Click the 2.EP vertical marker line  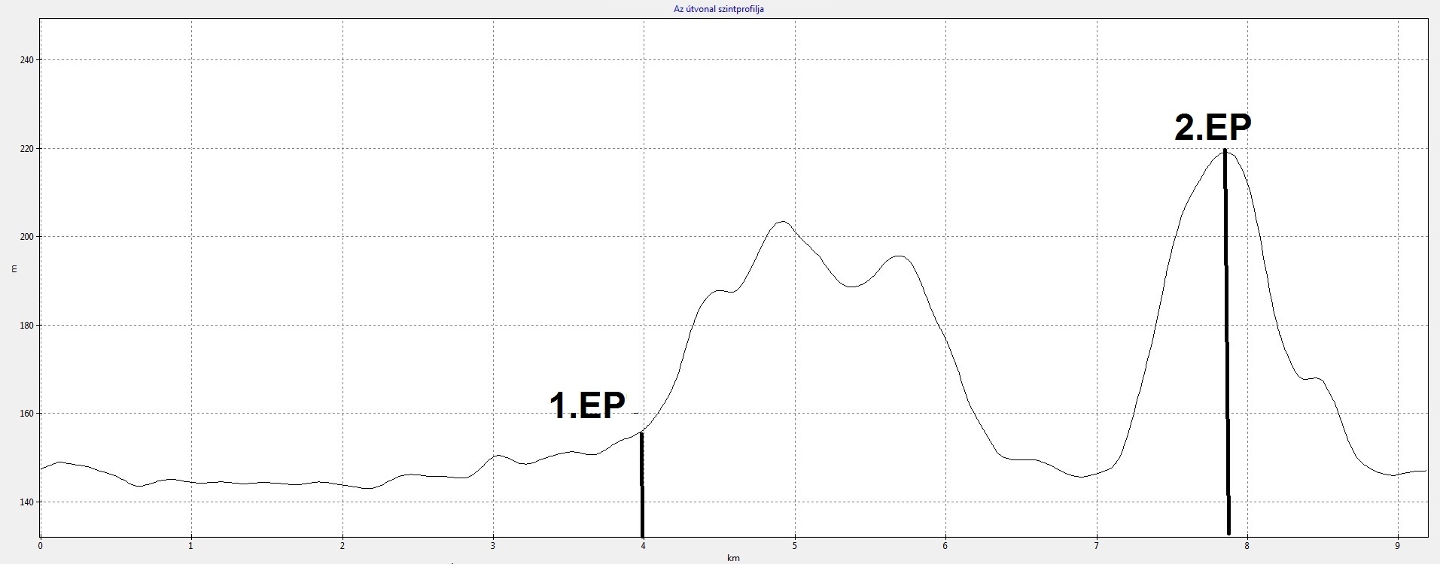1226,338
